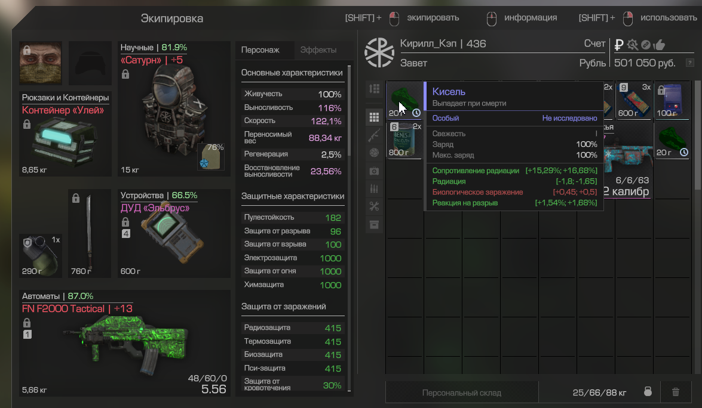The height and width of the screenshot is (408, 702).
Task: Select the ruble currency icon
Action: (x=619, y=44)
